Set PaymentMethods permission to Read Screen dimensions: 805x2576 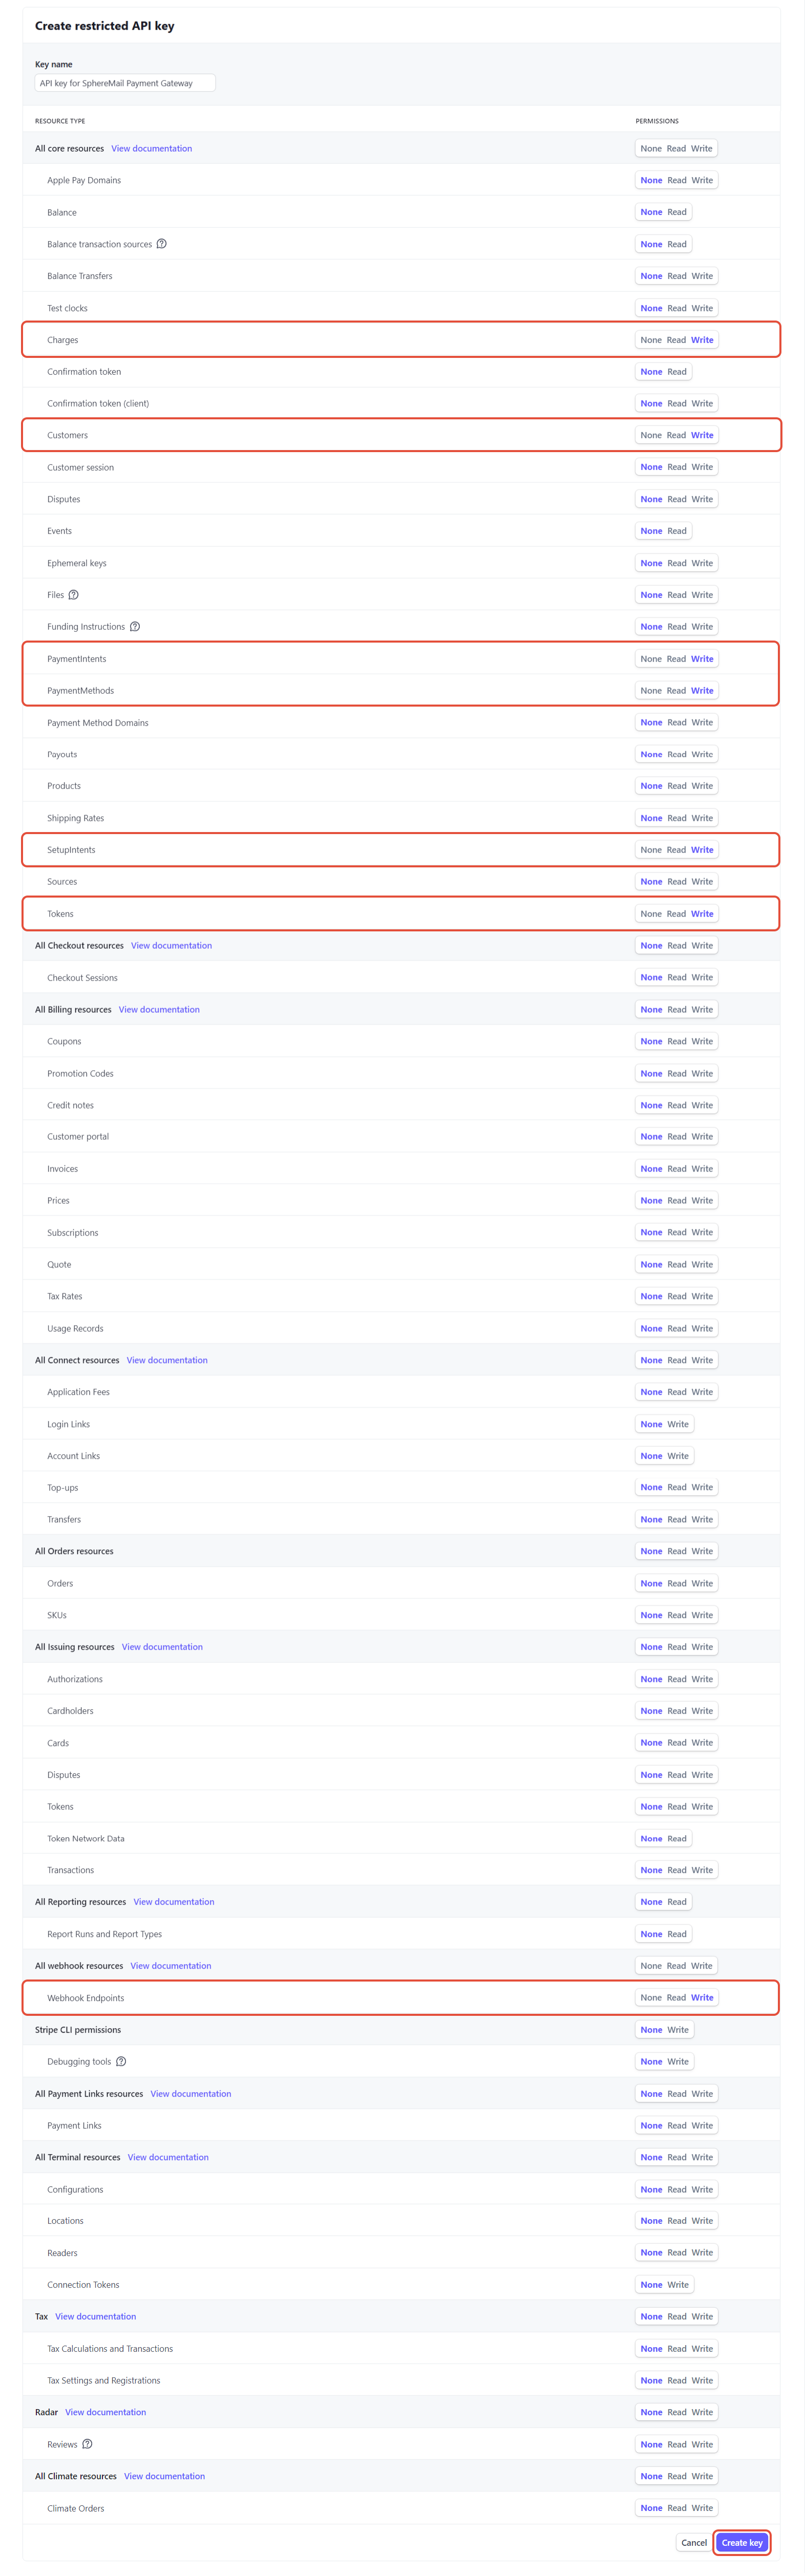pyautogui.click(x=677, y=691)
